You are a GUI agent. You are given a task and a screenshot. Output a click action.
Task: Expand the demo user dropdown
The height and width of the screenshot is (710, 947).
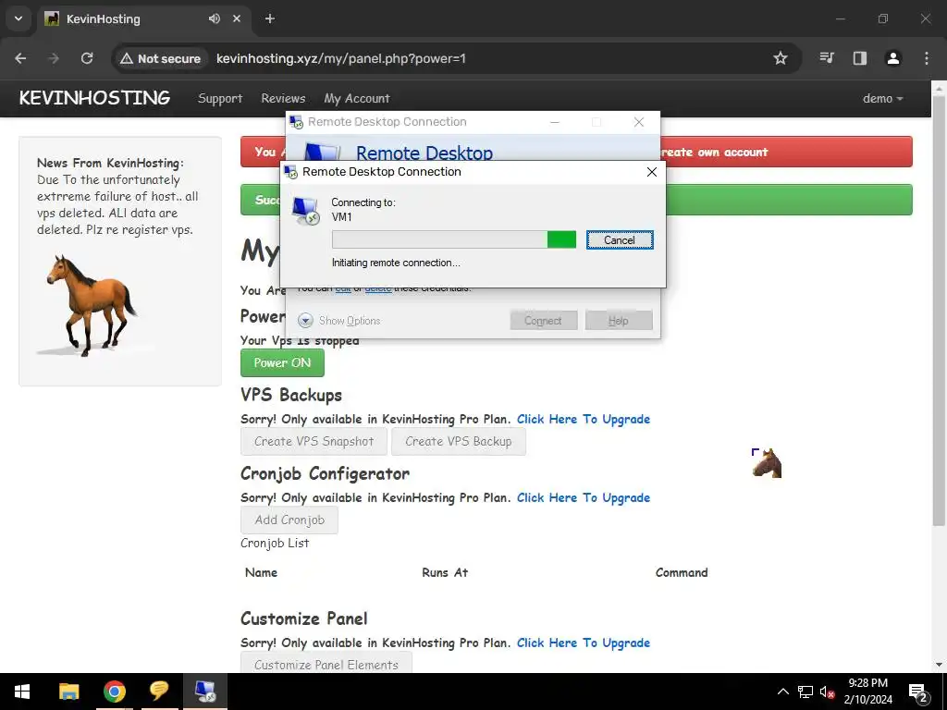[883, 98]
